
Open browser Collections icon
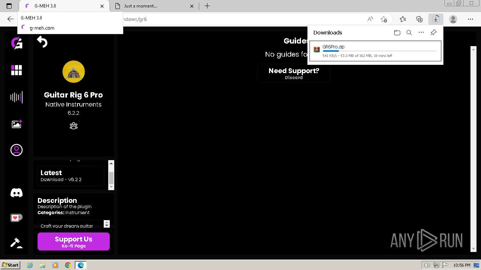point(419,19)
